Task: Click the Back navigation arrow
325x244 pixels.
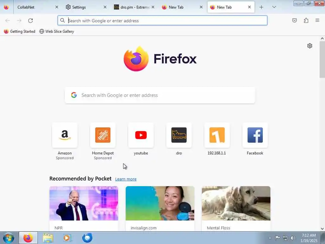Action: click(8, 21)
